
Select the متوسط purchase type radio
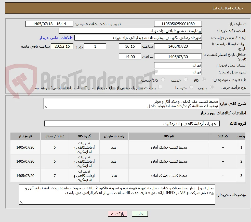tap(191, 87)
